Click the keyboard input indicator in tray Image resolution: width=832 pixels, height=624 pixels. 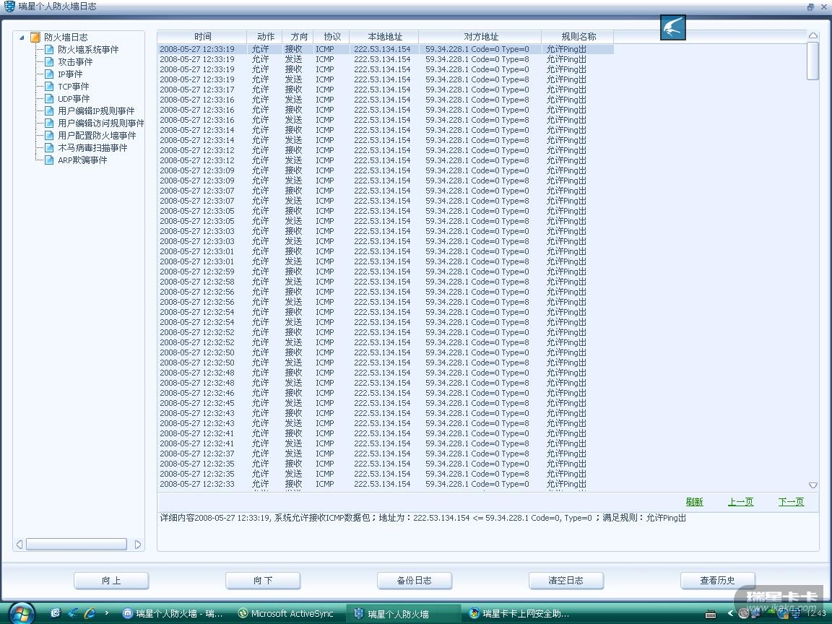[711, 614]
